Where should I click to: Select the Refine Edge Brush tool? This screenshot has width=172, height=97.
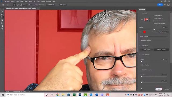(x=2, y=14)
